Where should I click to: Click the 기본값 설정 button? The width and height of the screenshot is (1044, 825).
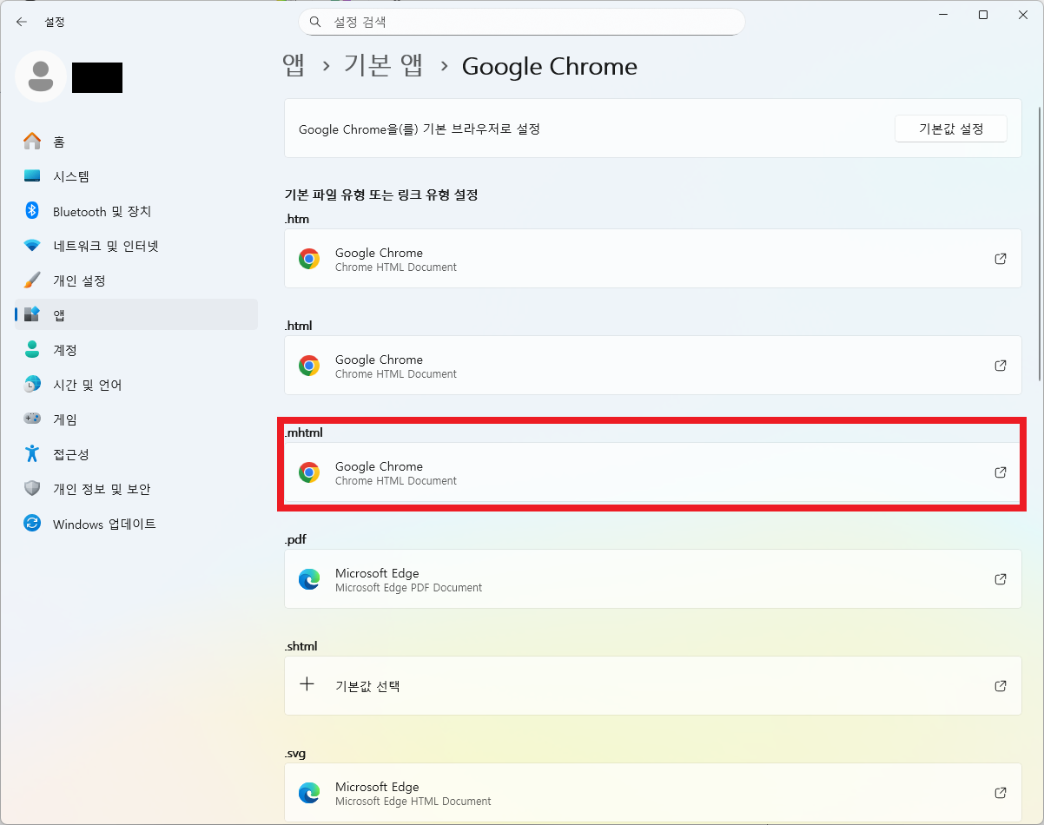tap(951, 129)
